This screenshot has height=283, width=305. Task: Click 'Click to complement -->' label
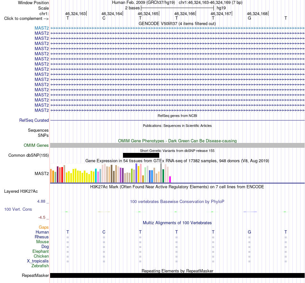[26, 19]
